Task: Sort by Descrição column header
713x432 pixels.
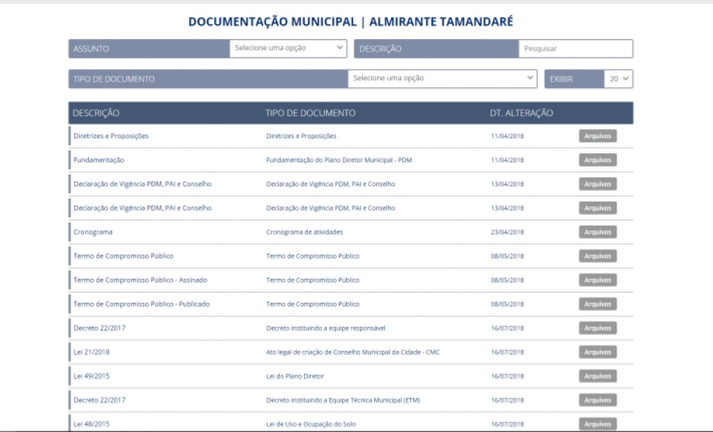Action: pyautogui.click(x=97, y=113)
